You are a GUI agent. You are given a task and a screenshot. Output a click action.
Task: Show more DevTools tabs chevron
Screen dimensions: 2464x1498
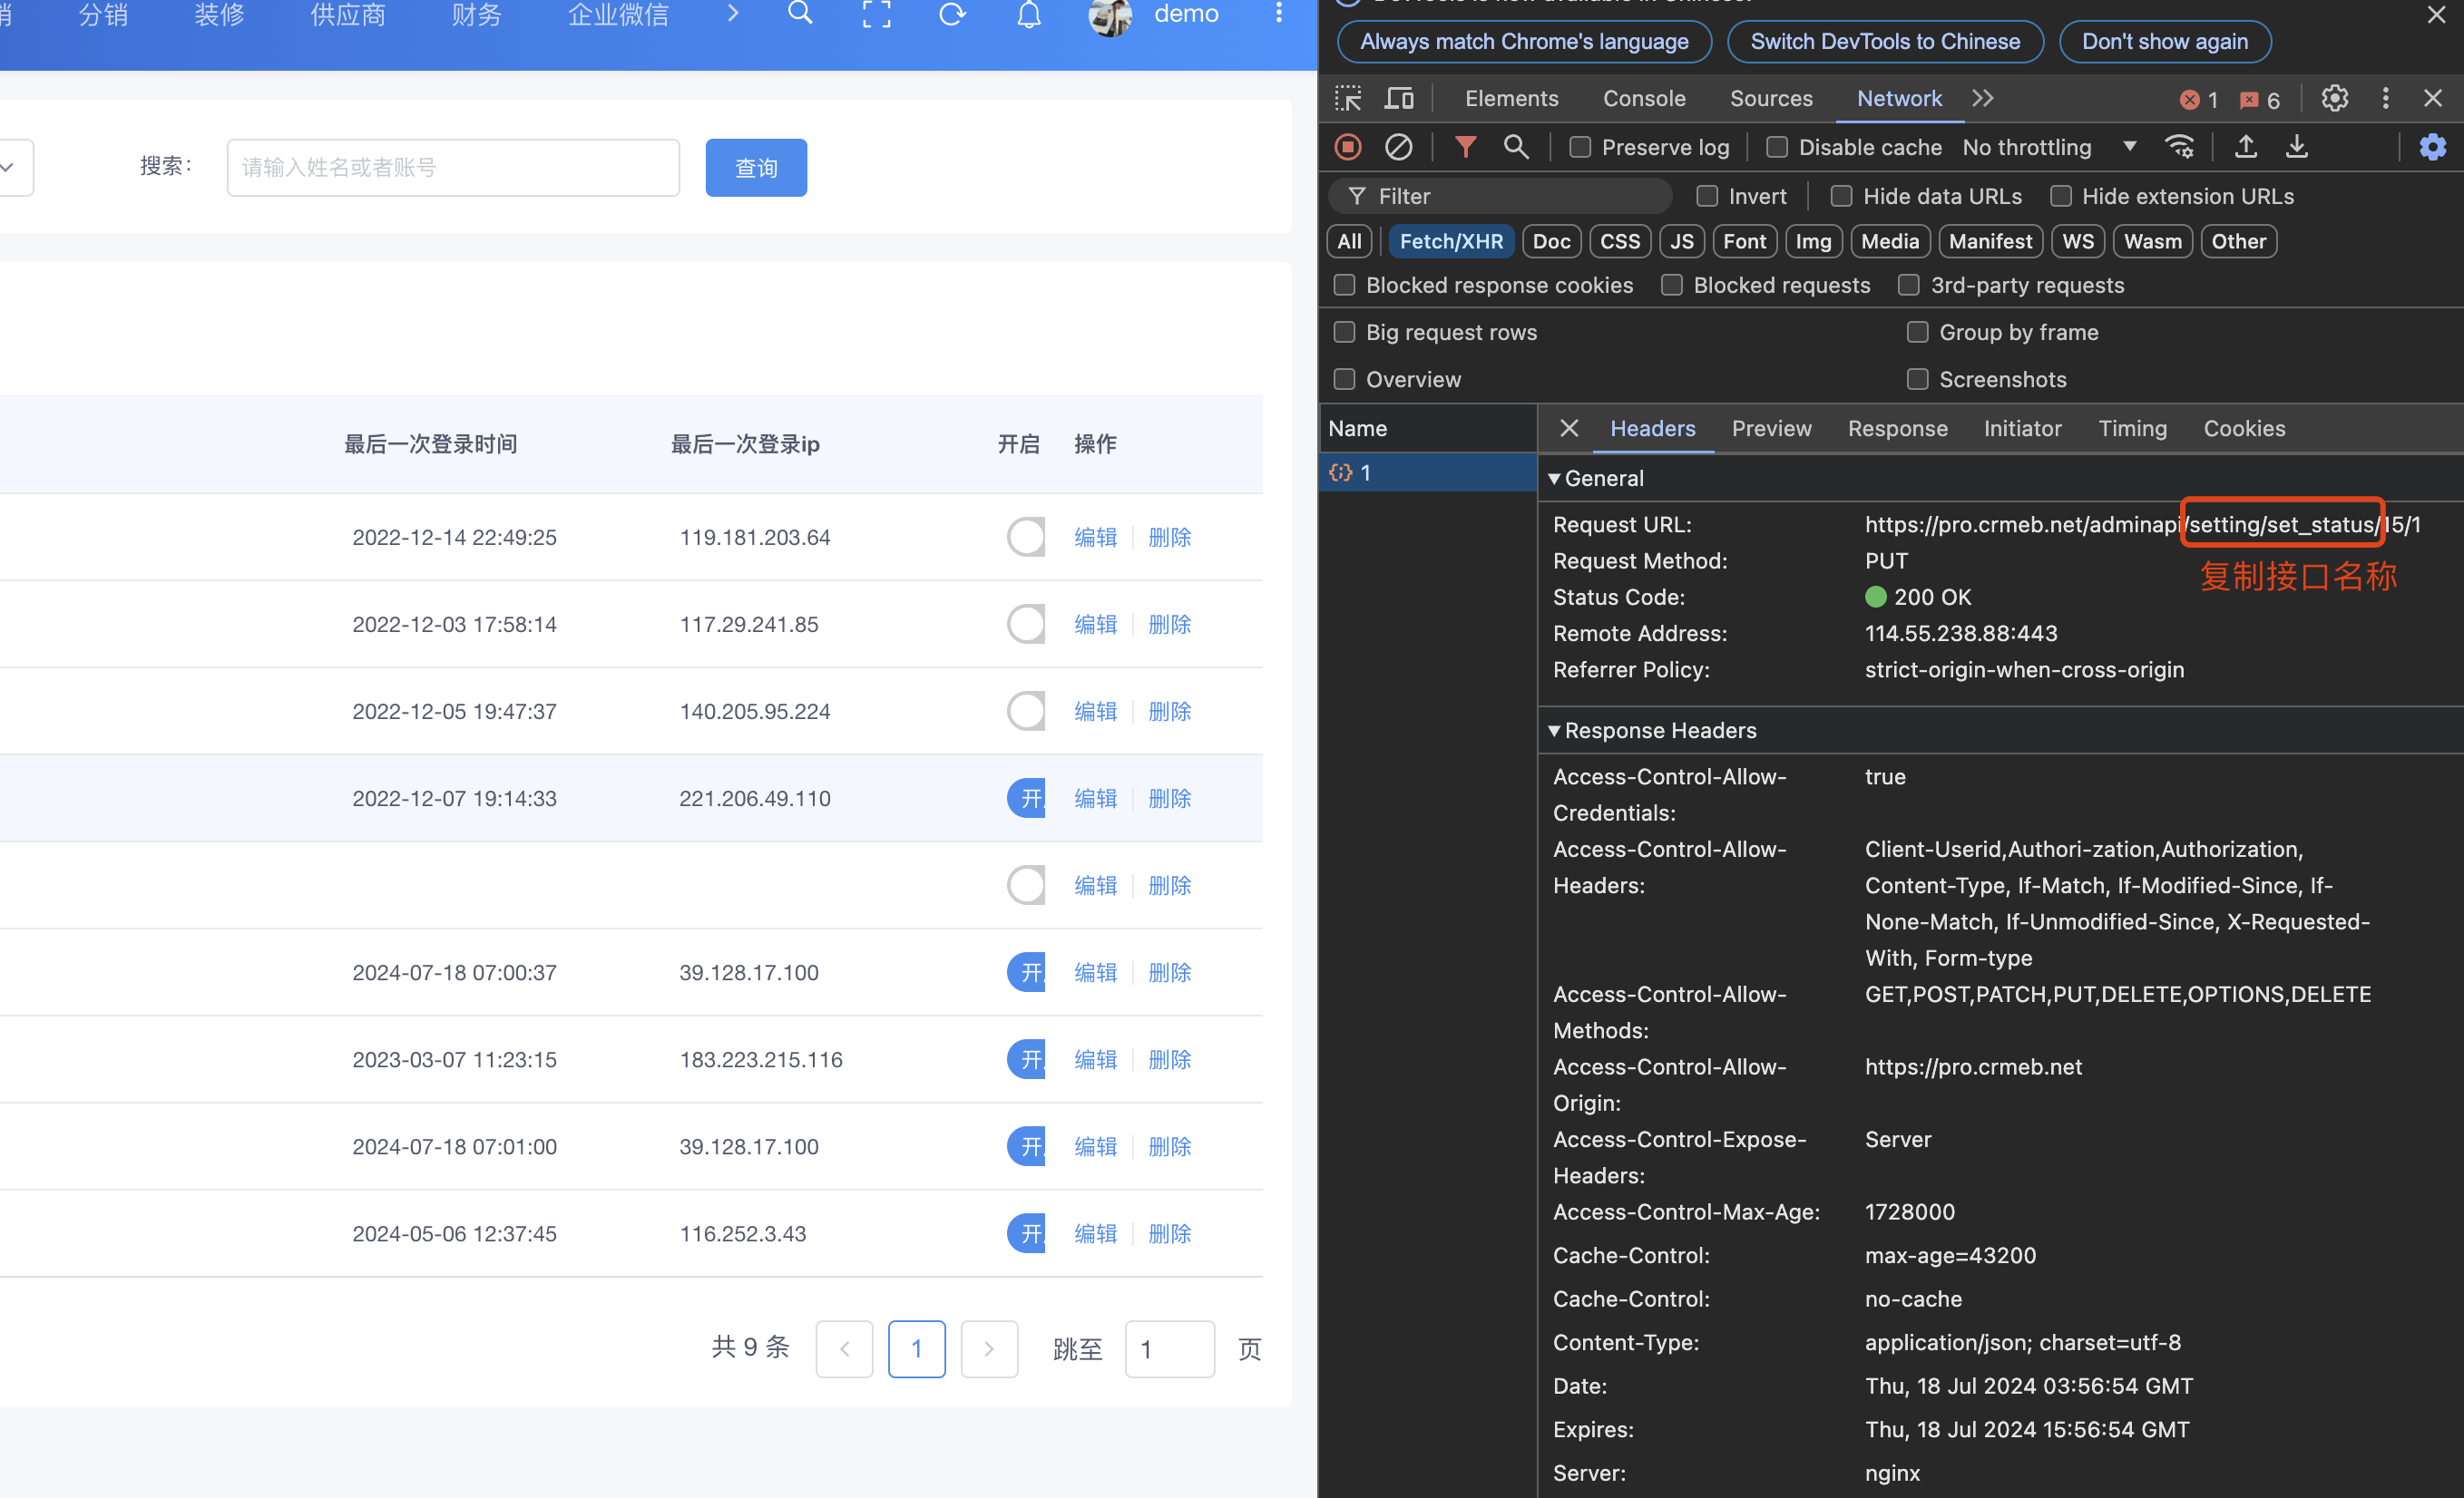[x=1983, y=99]
